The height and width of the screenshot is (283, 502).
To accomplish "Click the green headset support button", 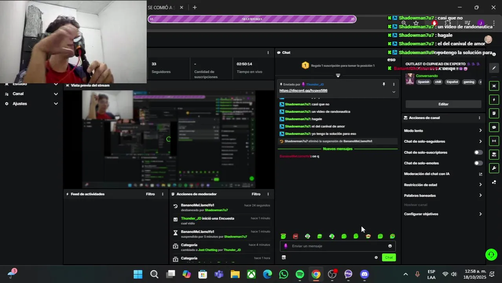I will pos(491,255).
